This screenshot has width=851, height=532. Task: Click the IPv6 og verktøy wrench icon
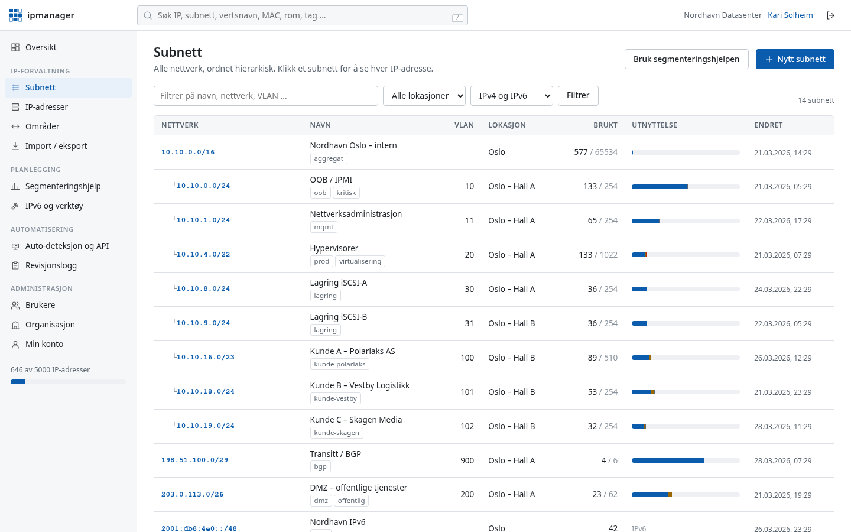click(x=15, y=206)
